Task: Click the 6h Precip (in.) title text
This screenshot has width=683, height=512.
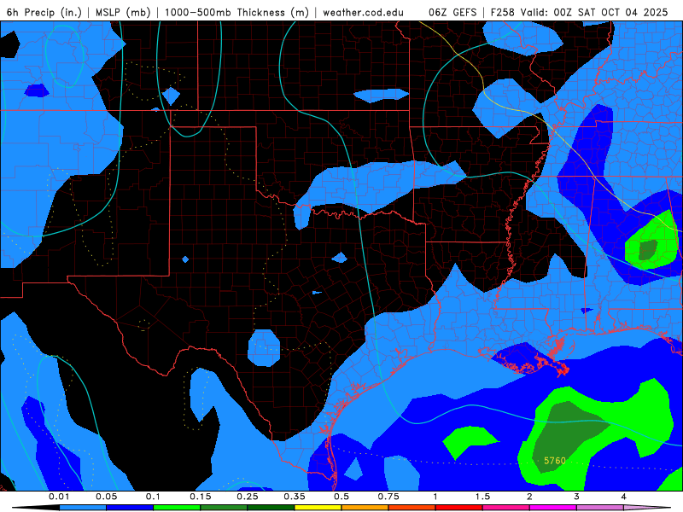Action: pos(44,12)
